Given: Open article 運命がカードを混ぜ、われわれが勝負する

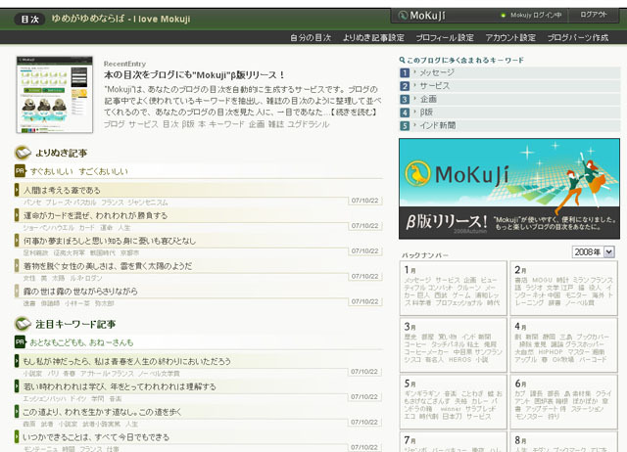Looking at the screenshot, I should pyautogui.click(x=96, y=215).
